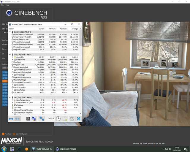The image size is (190, 152).
Task: Expand the Core Thermal Throttling row
Action: point(12,110)
